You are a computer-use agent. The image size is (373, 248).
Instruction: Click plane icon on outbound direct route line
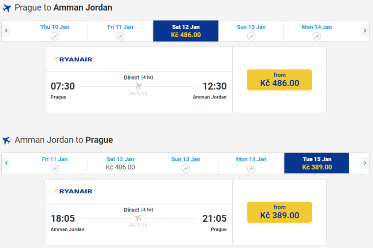pyautogui.click(x=139, y=86)
